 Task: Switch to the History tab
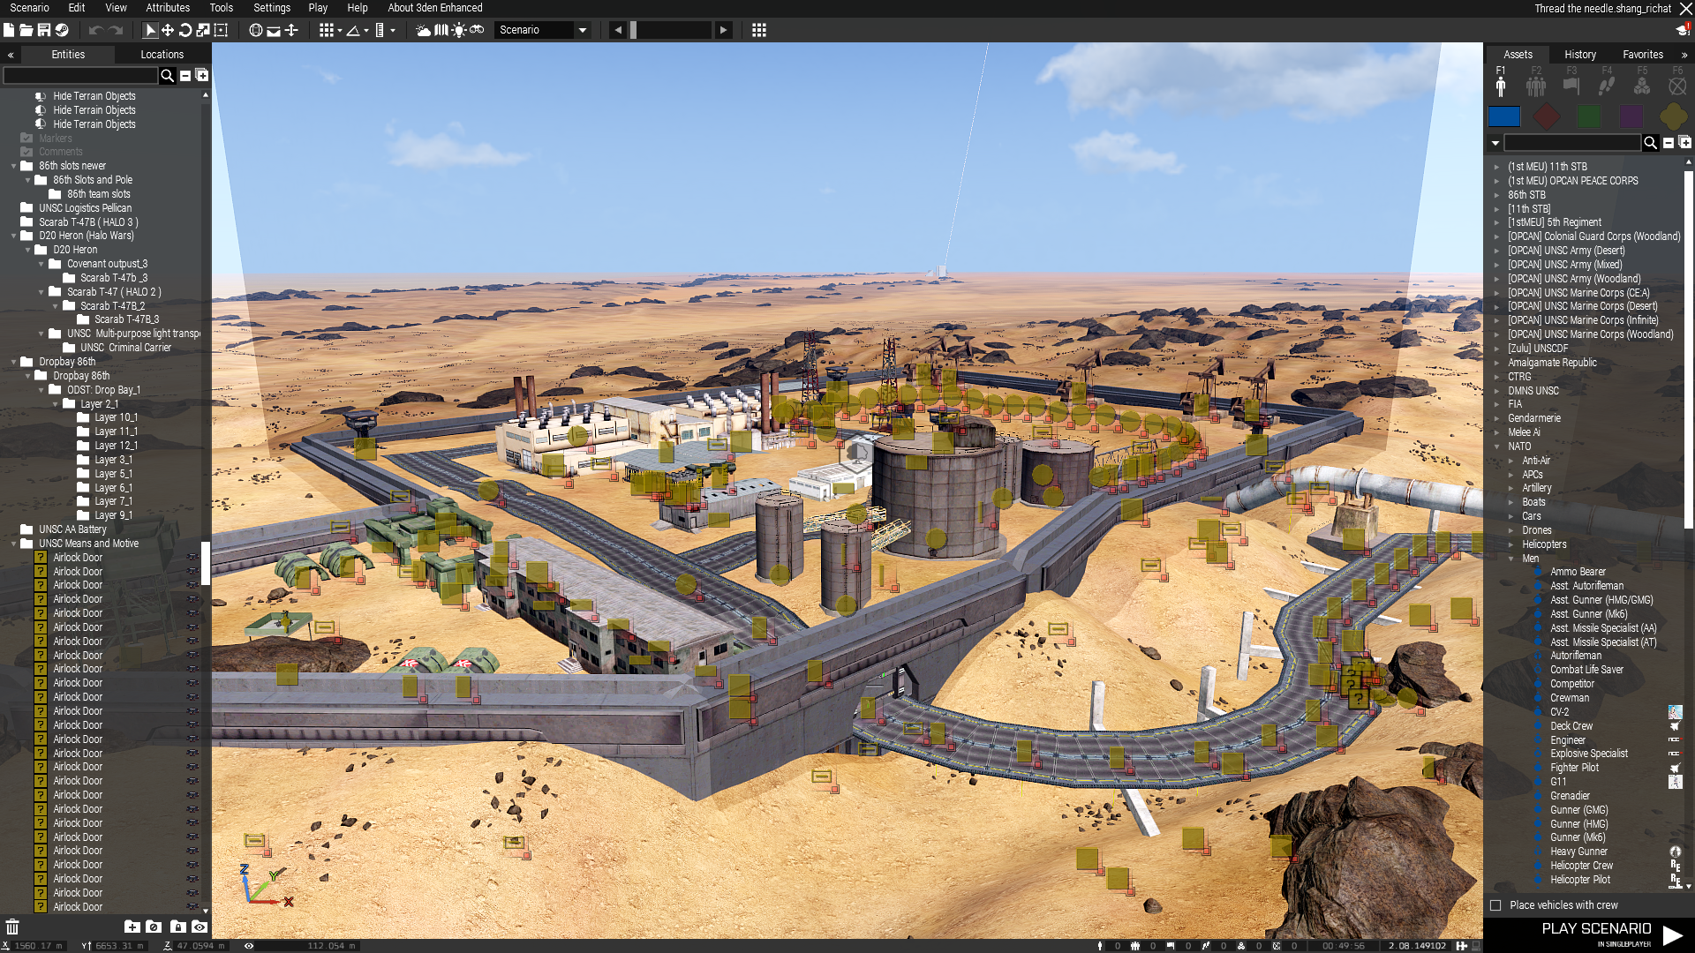click(1580, 55)
